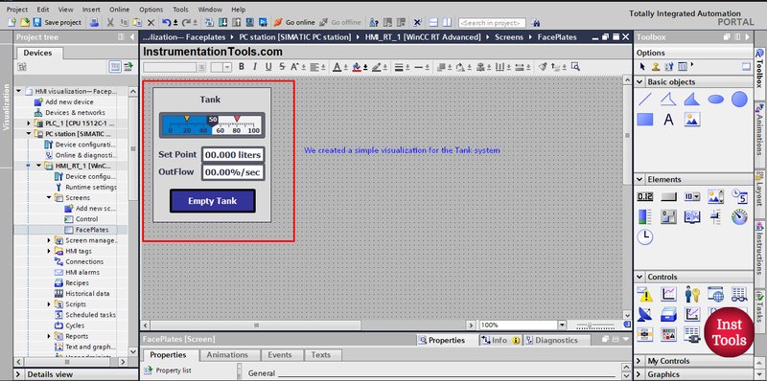Pick the Clock element
The image size is (767, 381).
click(644, 236)
